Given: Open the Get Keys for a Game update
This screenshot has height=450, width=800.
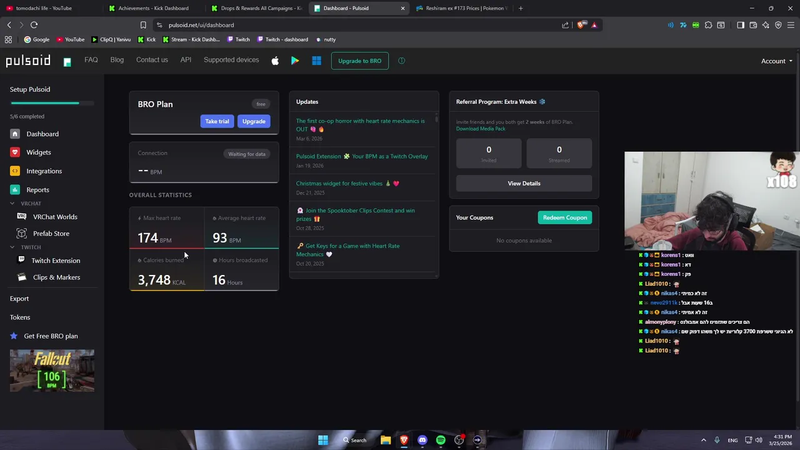Looking at the screenshot, I should click(348, 250).
